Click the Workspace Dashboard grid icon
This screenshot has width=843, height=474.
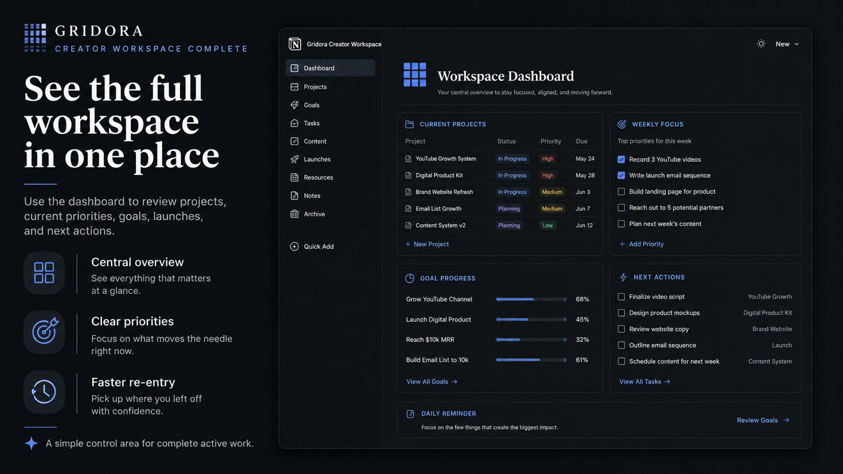tap(415, 75)
